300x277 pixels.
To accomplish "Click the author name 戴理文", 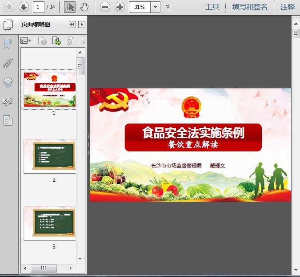I will pyautogui.click(x=217, y=165).
